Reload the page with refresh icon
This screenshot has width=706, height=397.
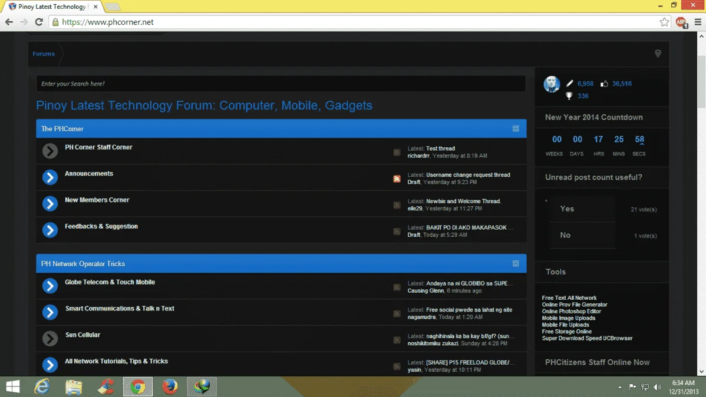(39, 22)
